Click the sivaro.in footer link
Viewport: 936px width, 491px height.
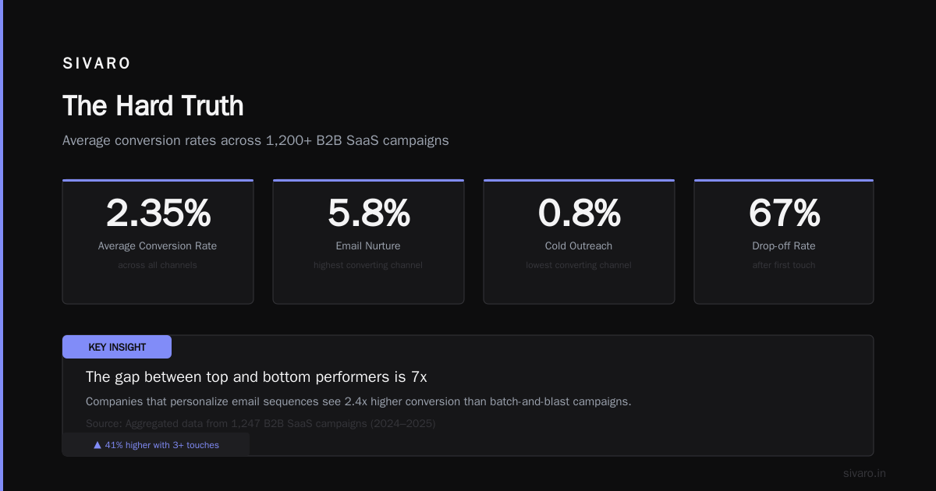point(864,473)
